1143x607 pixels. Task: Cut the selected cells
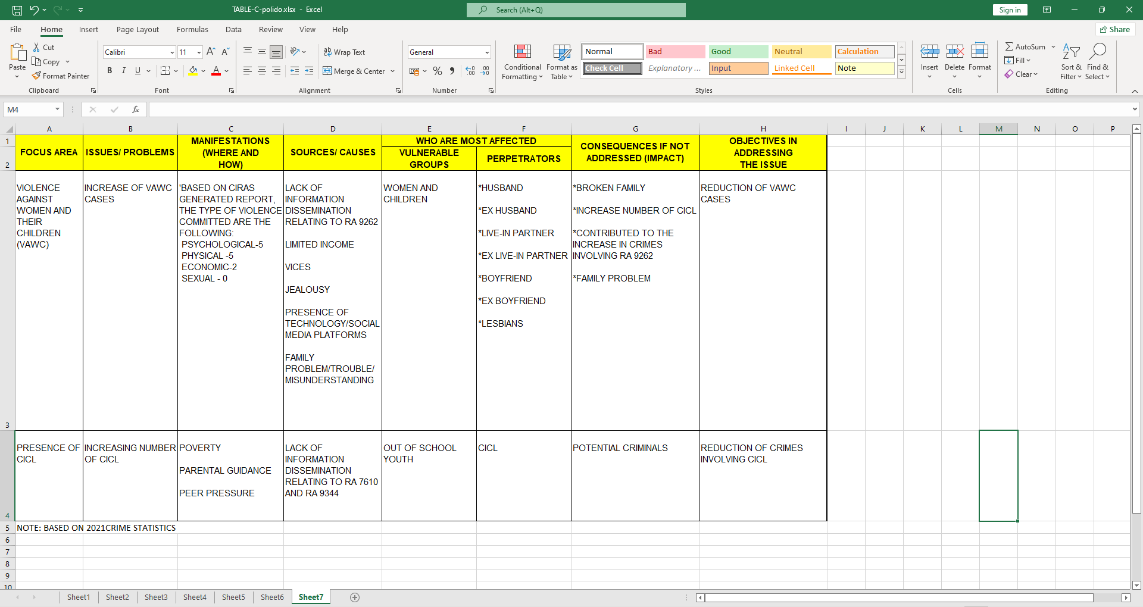point(43,48)
